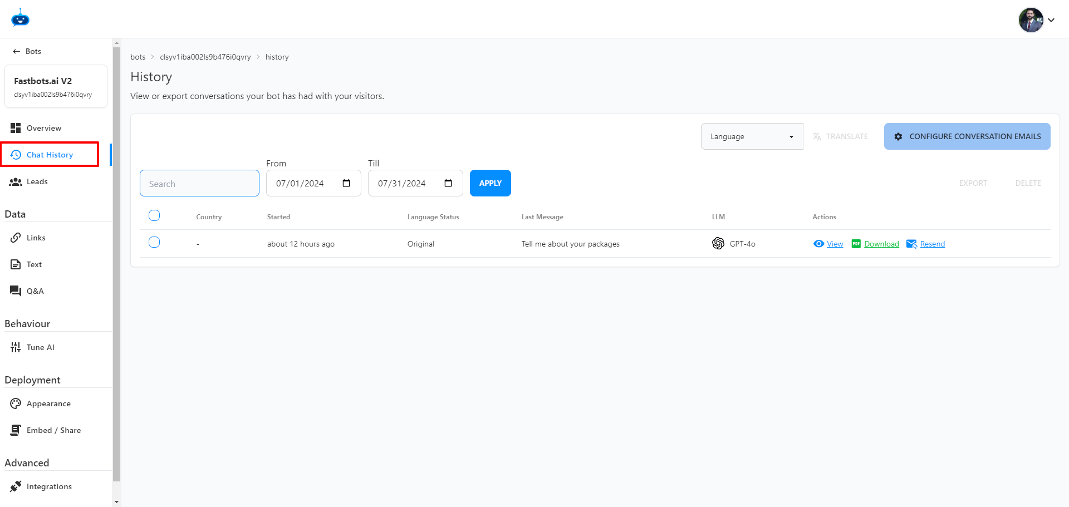Click the OpenAI GPT-4o logo icon
The image size is (1069, 507).
click(718, 243)
